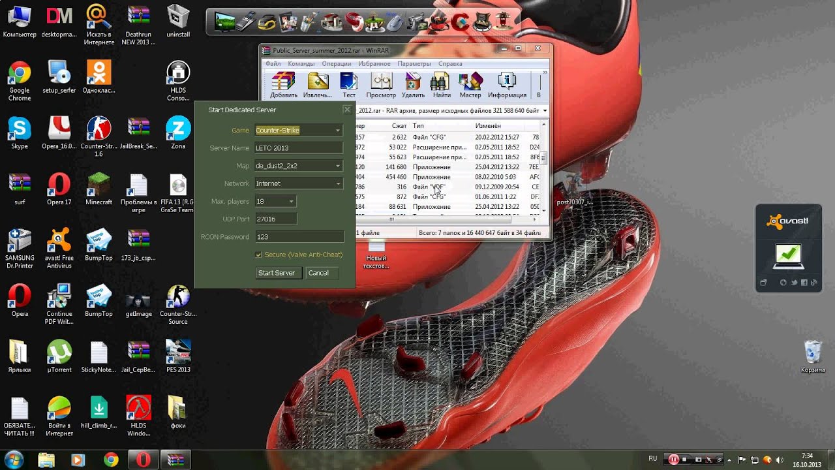Click the monitor icon in the top dock

(224, 22)
